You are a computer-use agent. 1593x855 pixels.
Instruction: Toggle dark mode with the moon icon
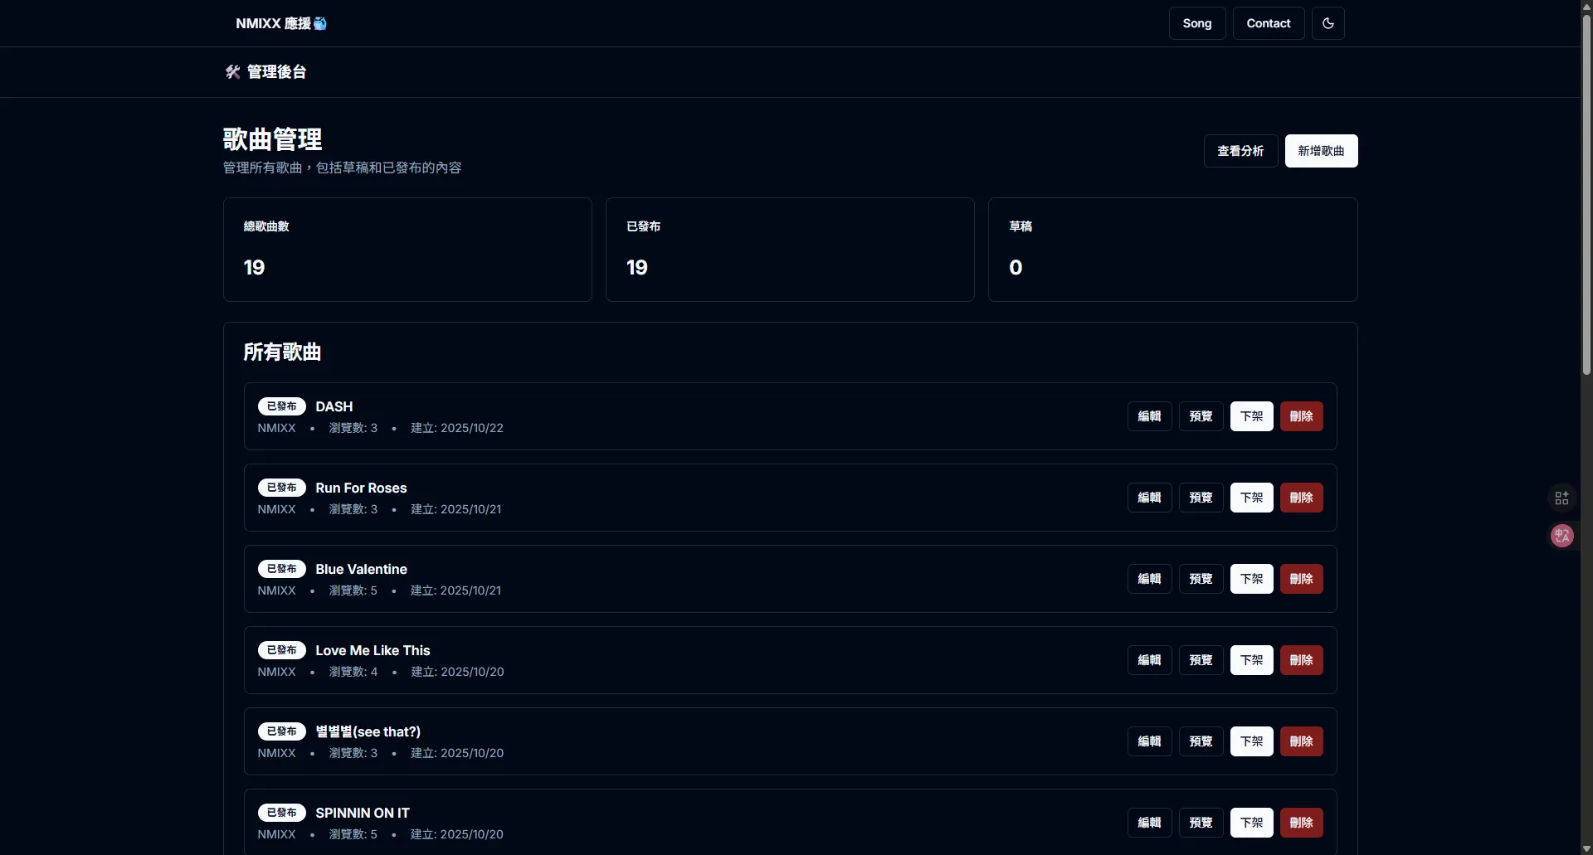pos(1327,23)
